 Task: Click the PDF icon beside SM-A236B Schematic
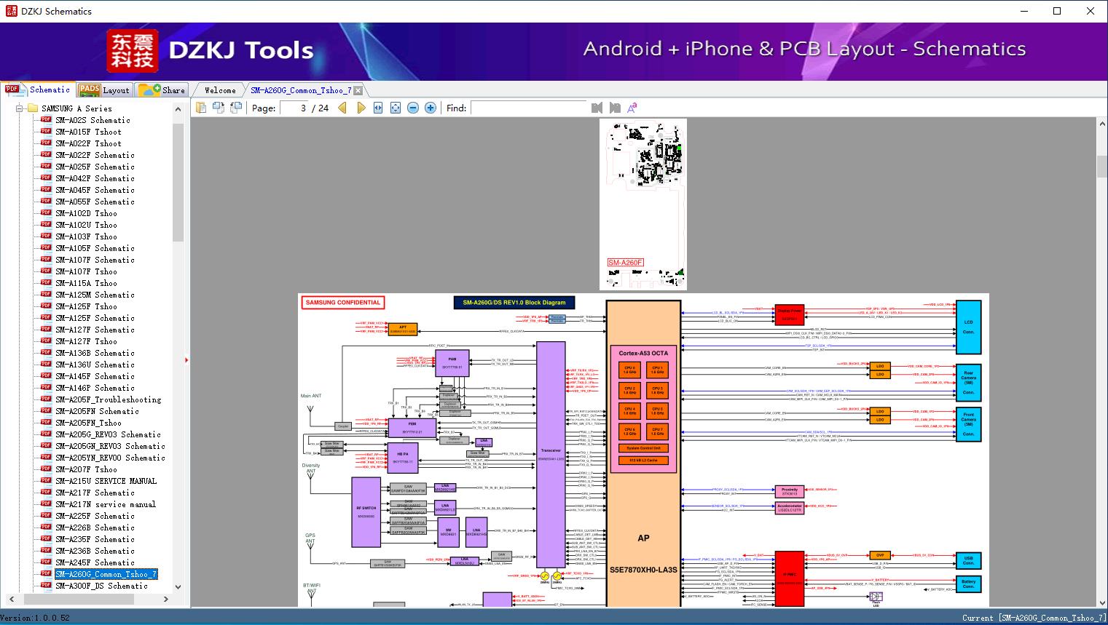coord(46,551)
